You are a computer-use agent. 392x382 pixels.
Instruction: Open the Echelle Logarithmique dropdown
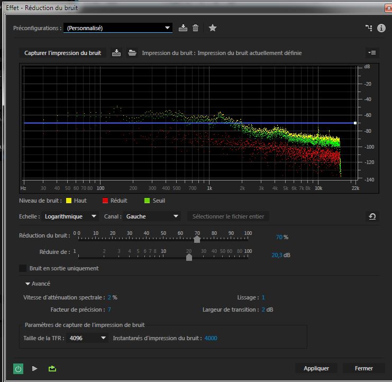[71, 216]
